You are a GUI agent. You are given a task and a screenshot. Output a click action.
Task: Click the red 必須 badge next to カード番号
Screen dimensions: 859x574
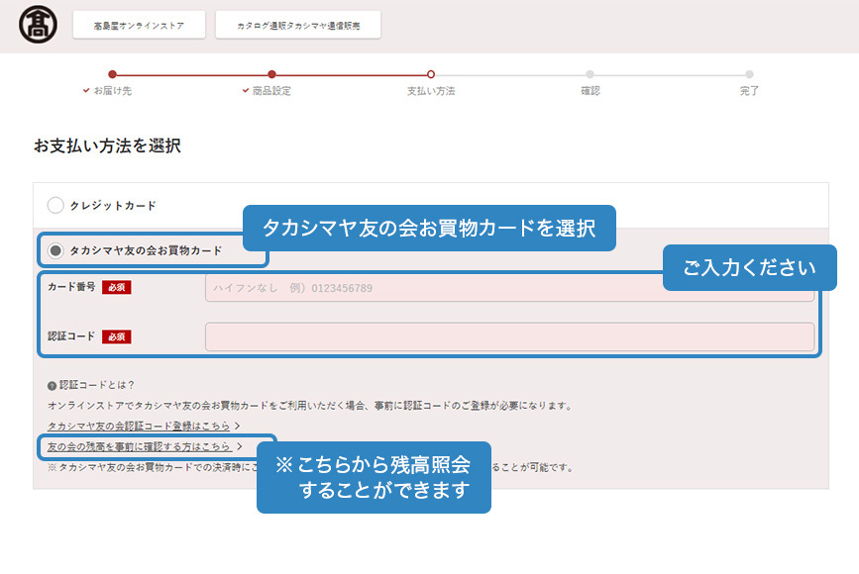(117, 285)
